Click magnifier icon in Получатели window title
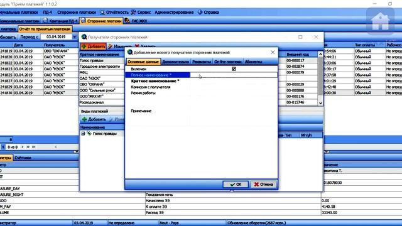Viewport: 402px width, 226px height. (x=84, y=37)
